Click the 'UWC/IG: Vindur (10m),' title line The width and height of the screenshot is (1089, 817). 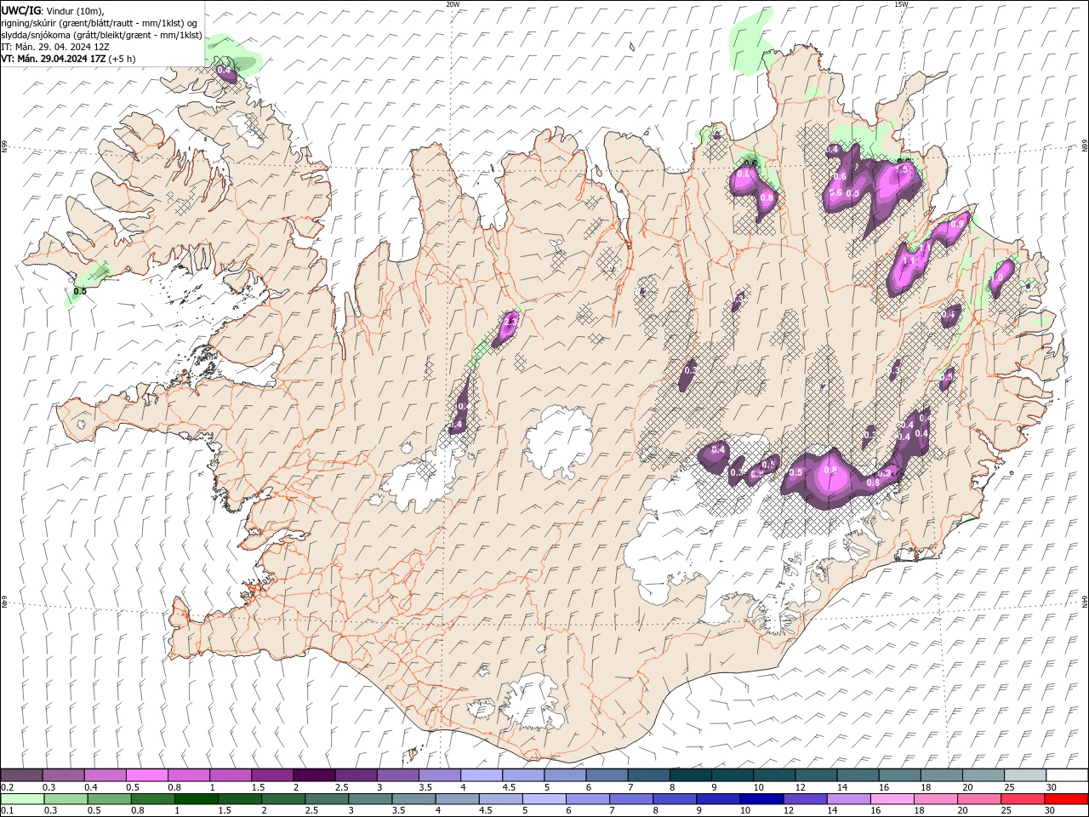click(51, 10)
